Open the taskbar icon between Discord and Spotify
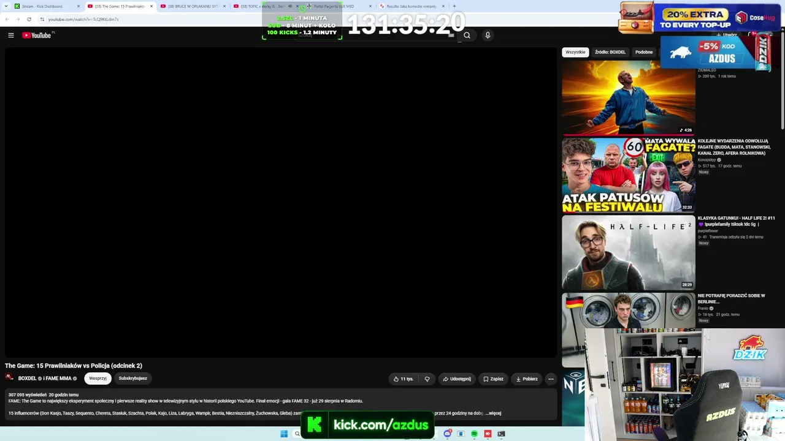This screenshot has width=785, height=441. [461, 434]
